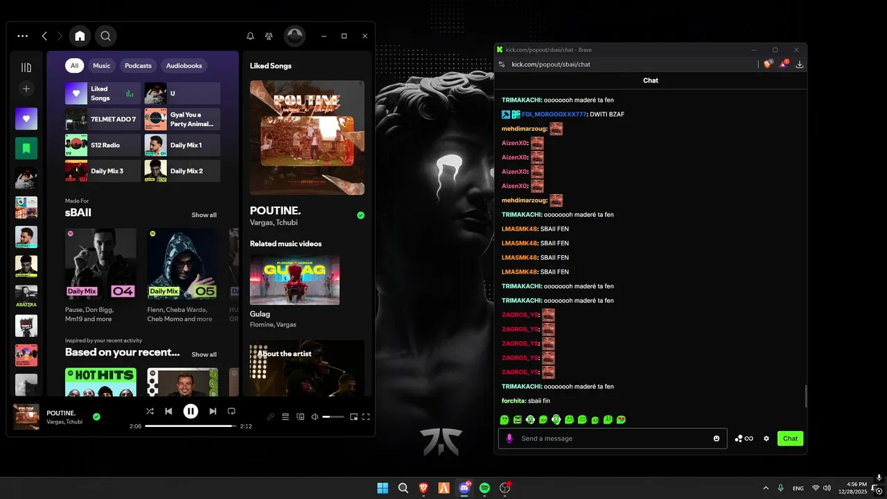Adjust the Spotify volume slider
Screen dimensions: 887x499
[x=333, y=417]
